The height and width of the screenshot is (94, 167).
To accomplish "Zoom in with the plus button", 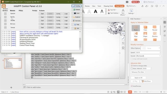I will (x=161, y=92).
